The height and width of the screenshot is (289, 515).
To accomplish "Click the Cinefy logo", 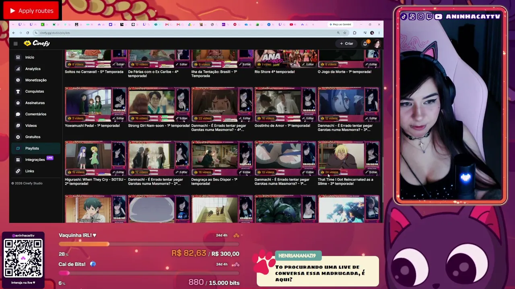I will (37, 43).
